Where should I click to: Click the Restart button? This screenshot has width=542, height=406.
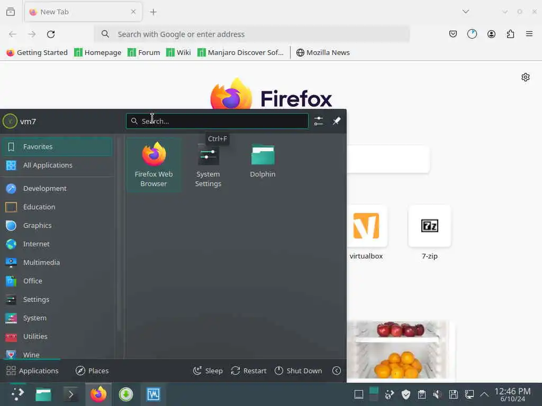[249, 371]
